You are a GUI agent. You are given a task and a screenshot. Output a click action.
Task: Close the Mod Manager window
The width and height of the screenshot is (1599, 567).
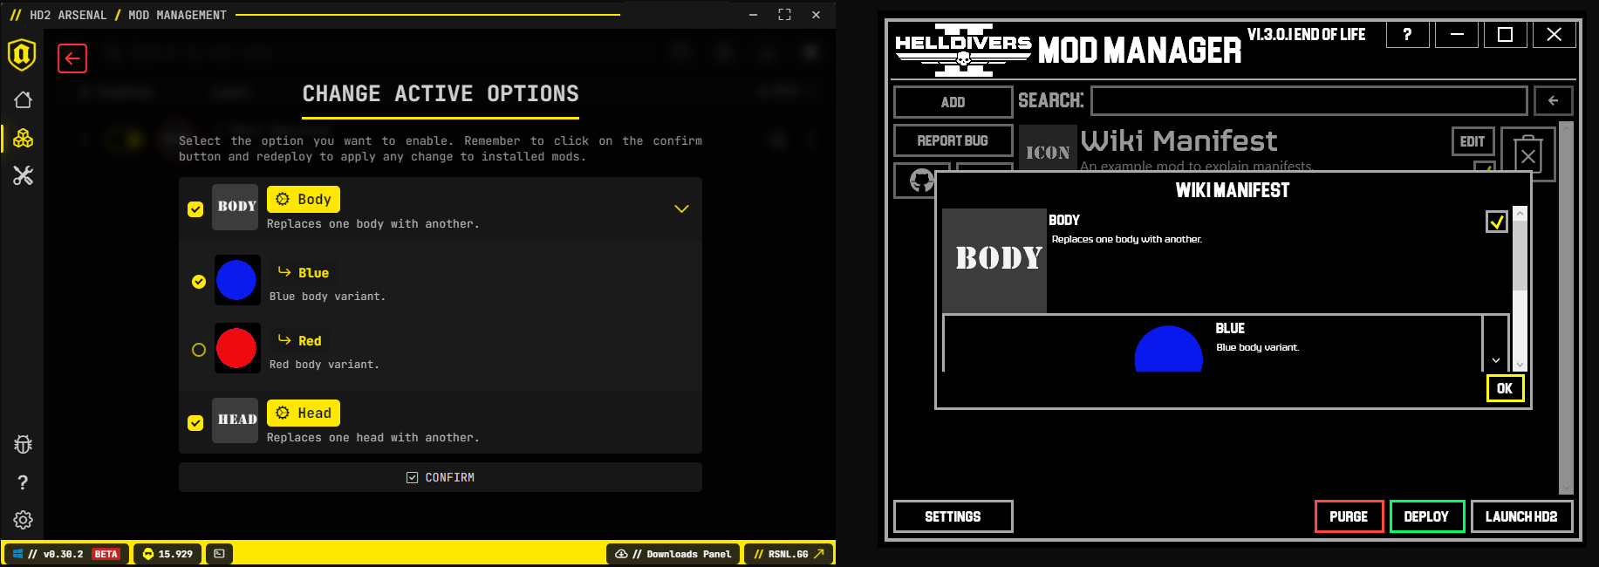[1554, 34]
